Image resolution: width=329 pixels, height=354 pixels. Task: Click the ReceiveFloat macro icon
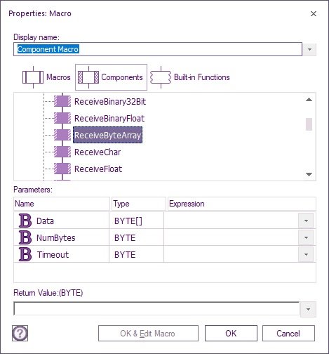pos(62,169)
